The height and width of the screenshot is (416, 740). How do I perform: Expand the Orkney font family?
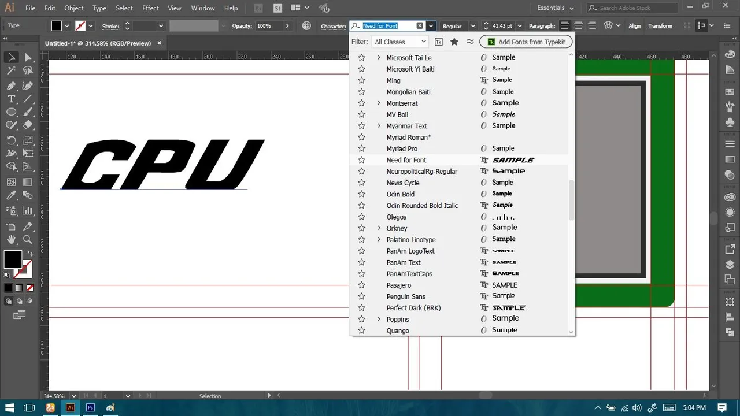pos(379,228)
